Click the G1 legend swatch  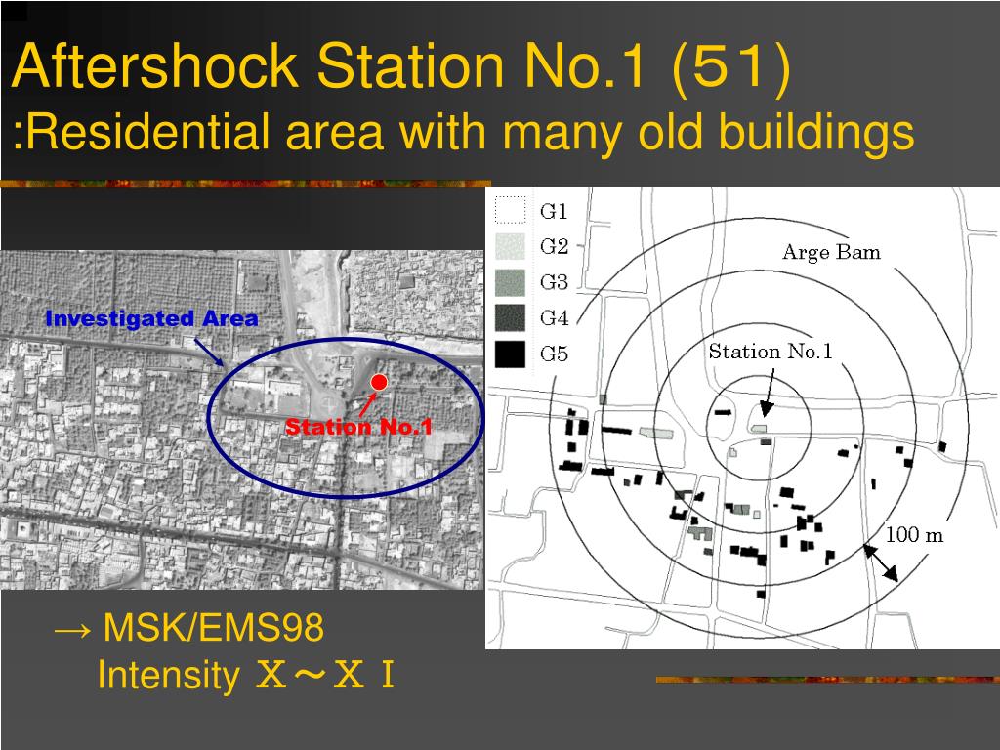pyautogui.click(x=510, y=210)
